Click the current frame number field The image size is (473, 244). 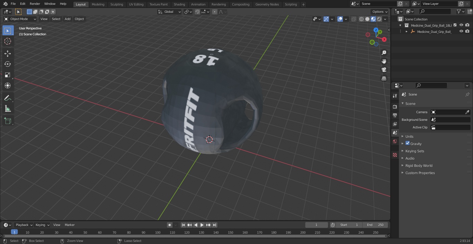[x=316, y=225]
